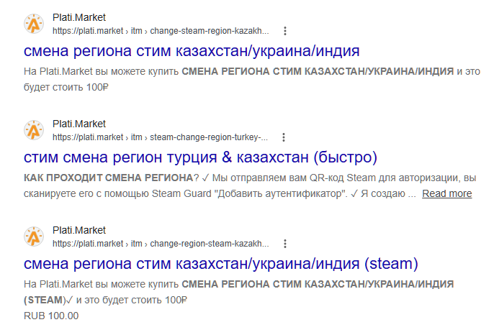Open the three-dot menu beside change-steam-region-kazakh URL
This screenshot has height=335, width=499.
285,31
